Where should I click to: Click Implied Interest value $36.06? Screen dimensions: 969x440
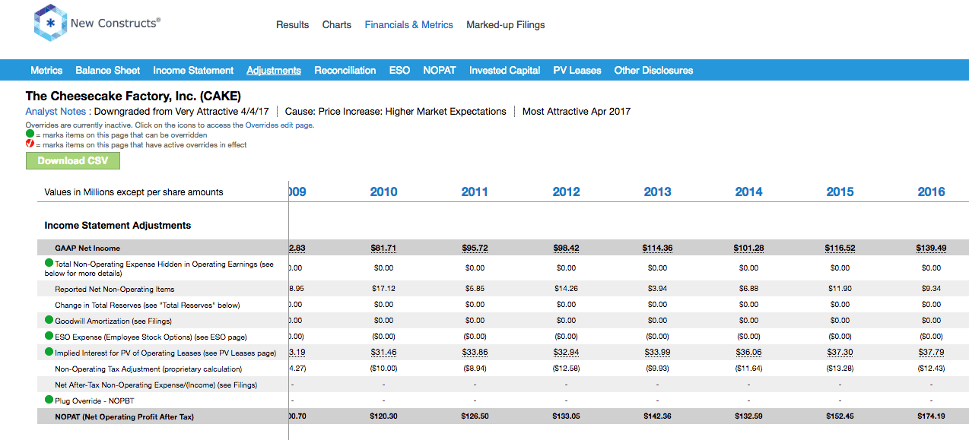coord(749,353)
